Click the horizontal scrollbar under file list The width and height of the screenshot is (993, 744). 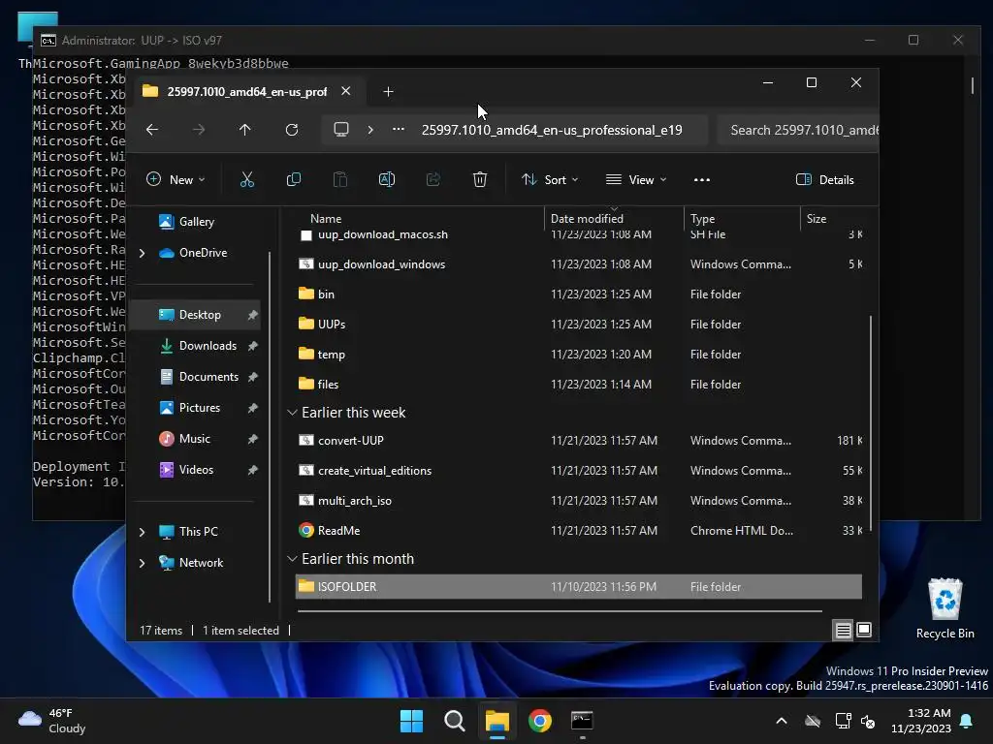tap(560, 611)
